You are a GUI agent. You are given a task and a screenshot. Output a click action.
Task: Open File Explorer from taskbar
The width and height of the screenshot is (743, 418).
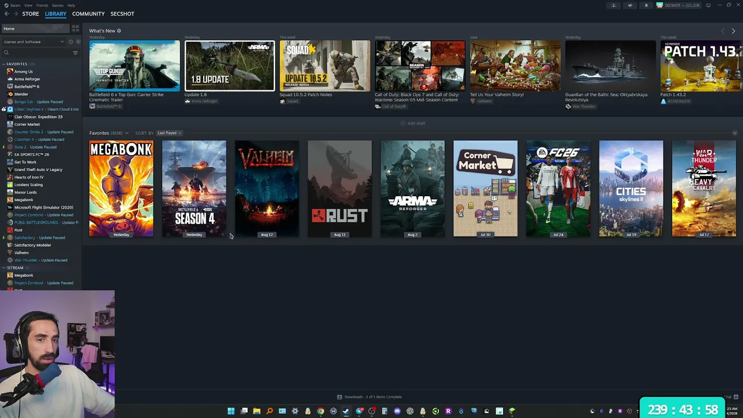257,411
